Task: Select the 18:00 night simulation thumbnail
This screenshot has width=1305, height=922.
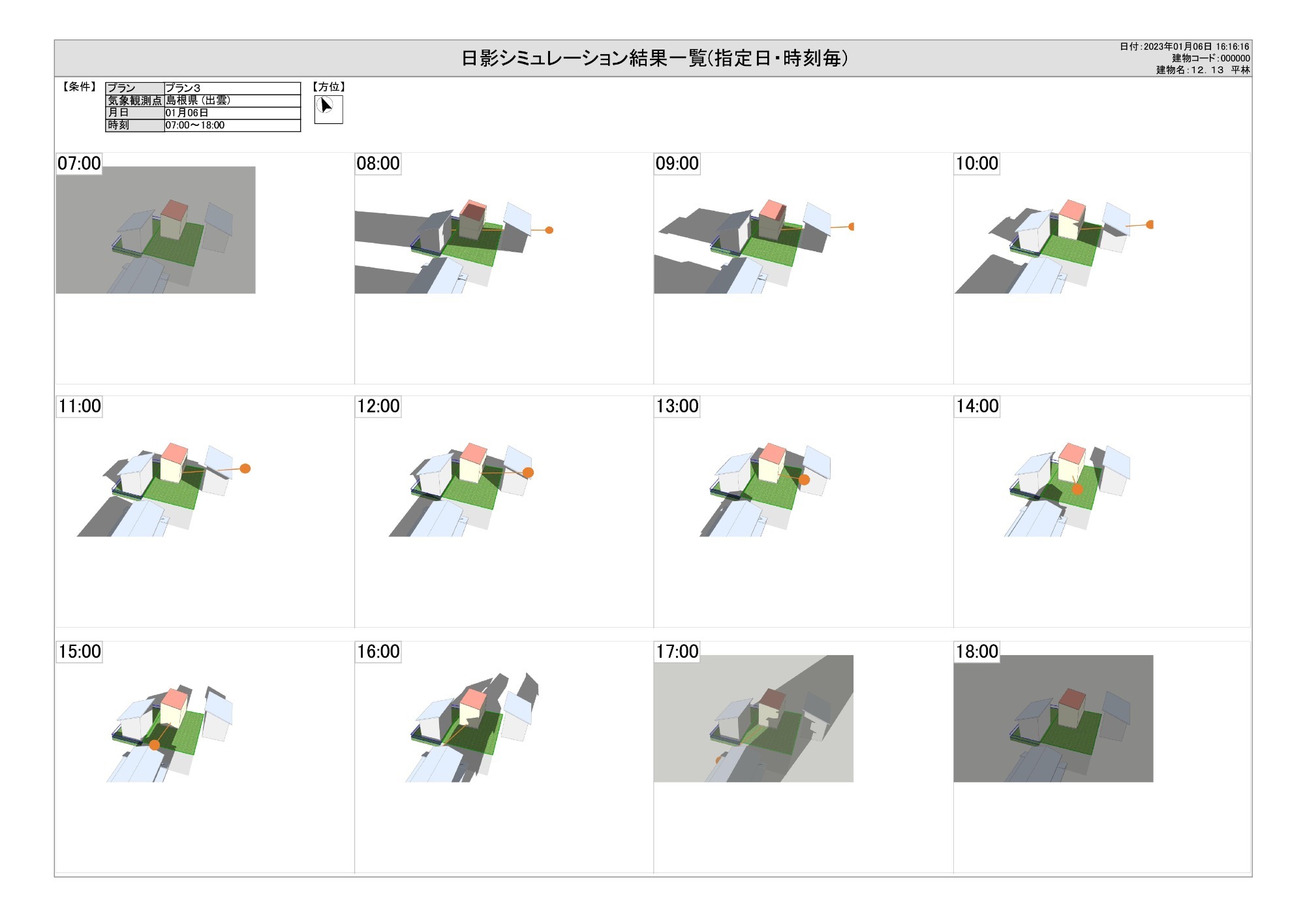Action: pos(1053,718)
